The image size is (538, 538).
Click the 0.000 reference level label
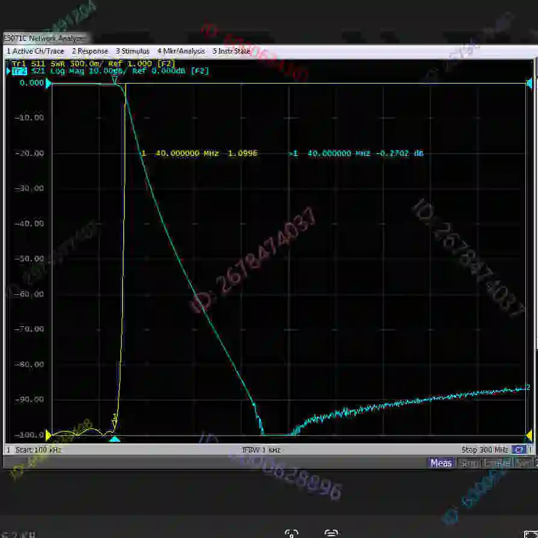31,83
